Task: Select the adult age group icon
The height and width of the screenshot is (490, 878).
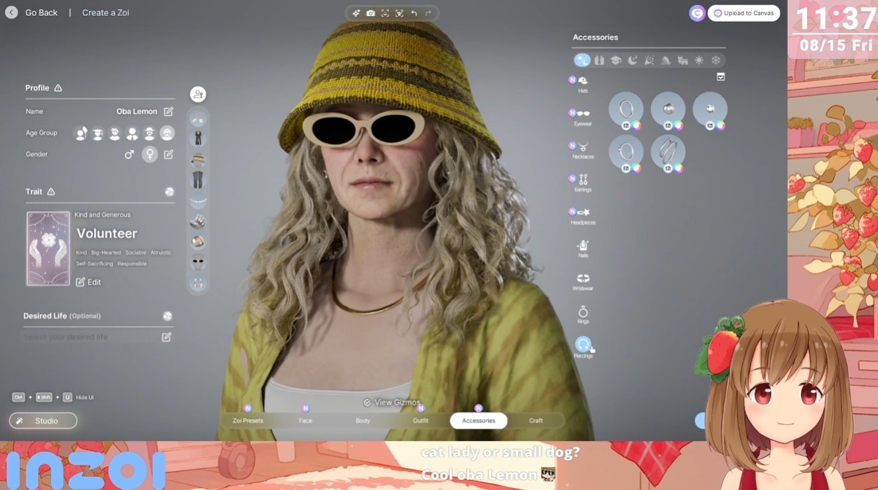Action: click(133, 133)
